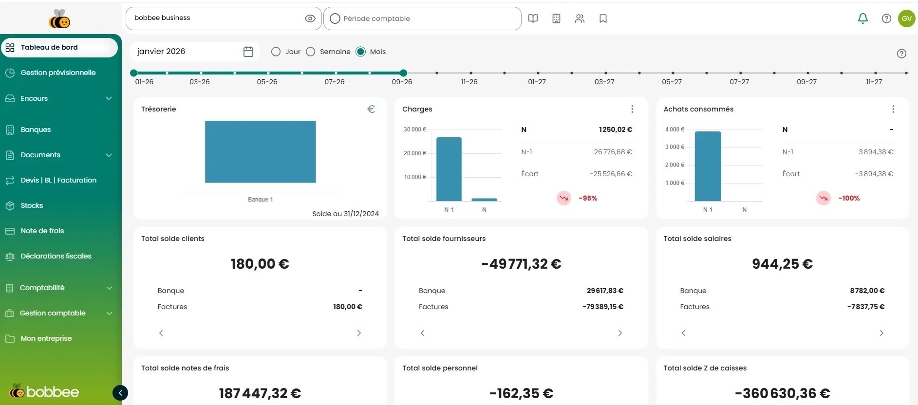Select the Jour radio button

tap(276, 52)
